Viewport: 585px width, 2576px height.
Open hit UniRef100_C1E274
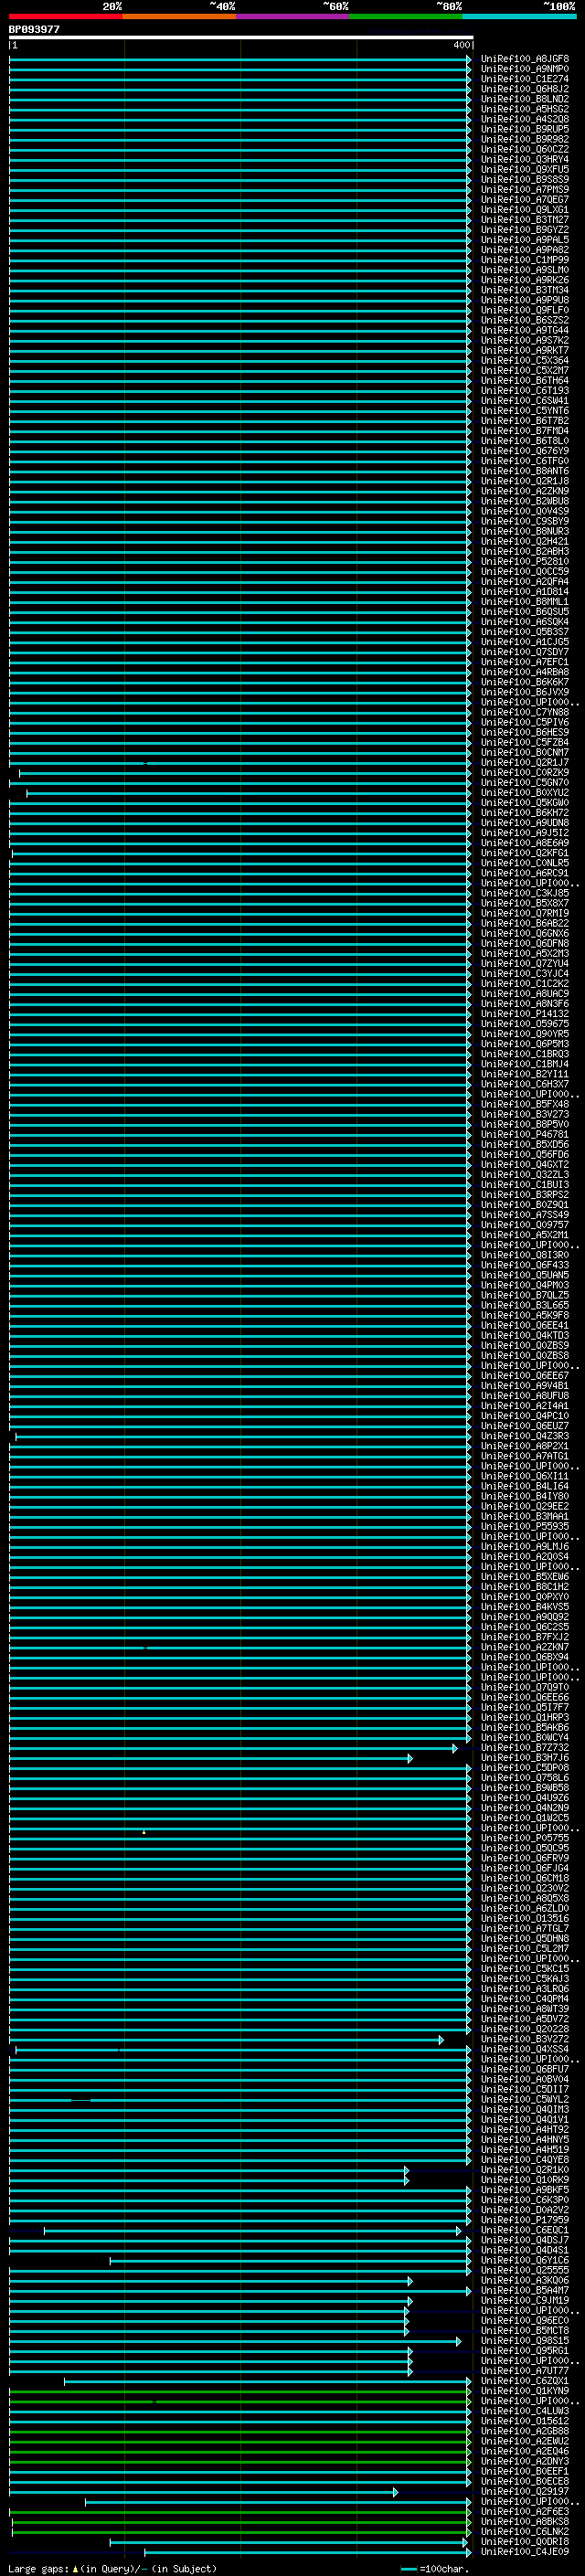point(525,79)
